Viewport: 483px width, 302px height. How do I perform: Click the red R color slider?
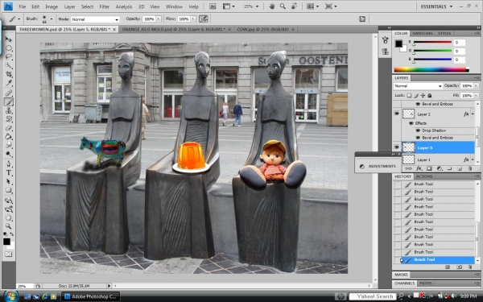coord(432,42)
